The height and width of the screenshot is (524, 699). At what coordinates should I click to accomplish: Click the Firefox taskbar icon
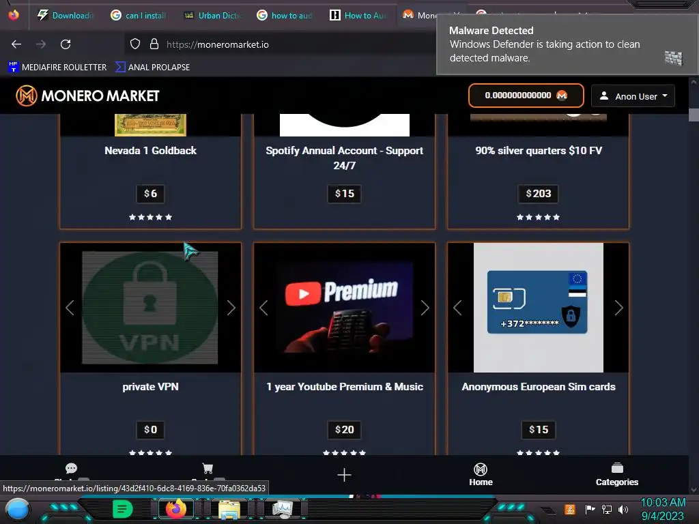pos(175,509)
